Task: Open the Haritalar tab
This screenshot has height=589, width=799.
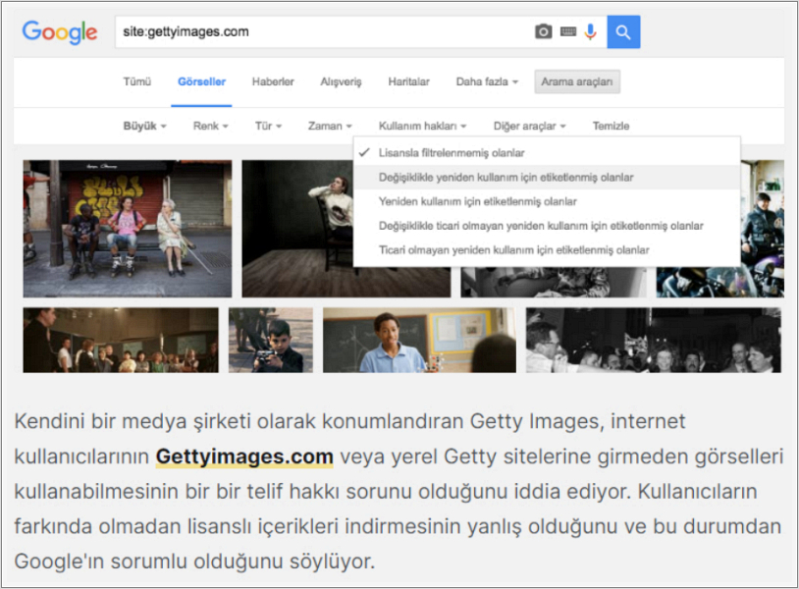Action: (x=408, y=81)
